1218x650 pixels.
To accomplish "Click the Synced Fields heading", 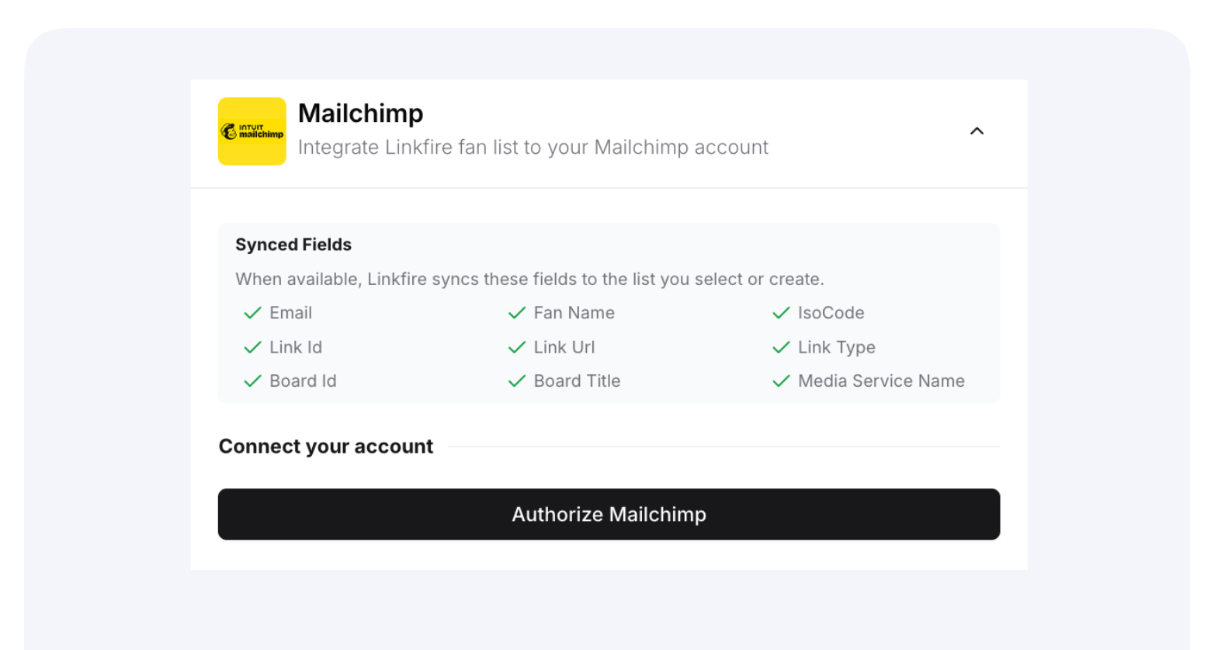I will pos(293,245).
